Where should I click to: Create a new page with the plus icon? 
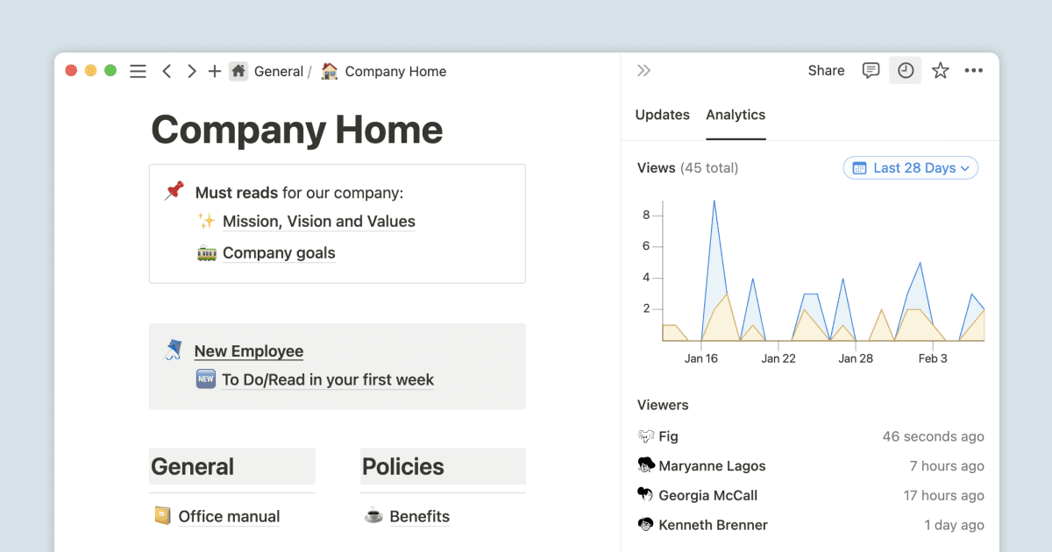coord(215,71)
